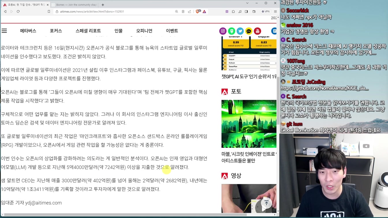Open the Naver post green icon
Screen dimensions: 388x218
click(x=232, y=31)
